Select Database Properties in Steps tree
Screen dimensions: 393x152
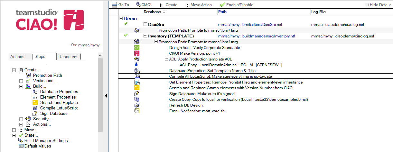click(x=59, y=92)
